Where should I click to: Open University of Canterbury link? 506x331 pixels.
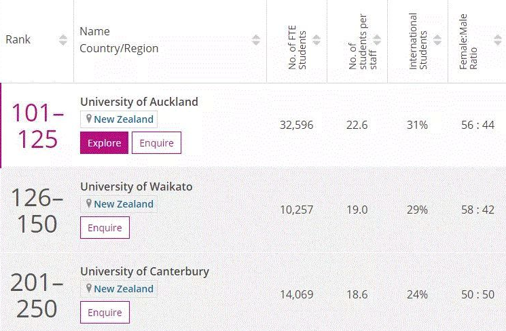click(145, 271)
